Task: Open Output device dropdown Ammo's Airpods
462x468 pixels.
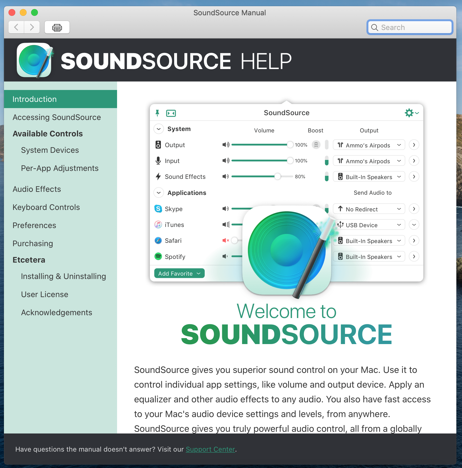Action: tap(369, 145)
